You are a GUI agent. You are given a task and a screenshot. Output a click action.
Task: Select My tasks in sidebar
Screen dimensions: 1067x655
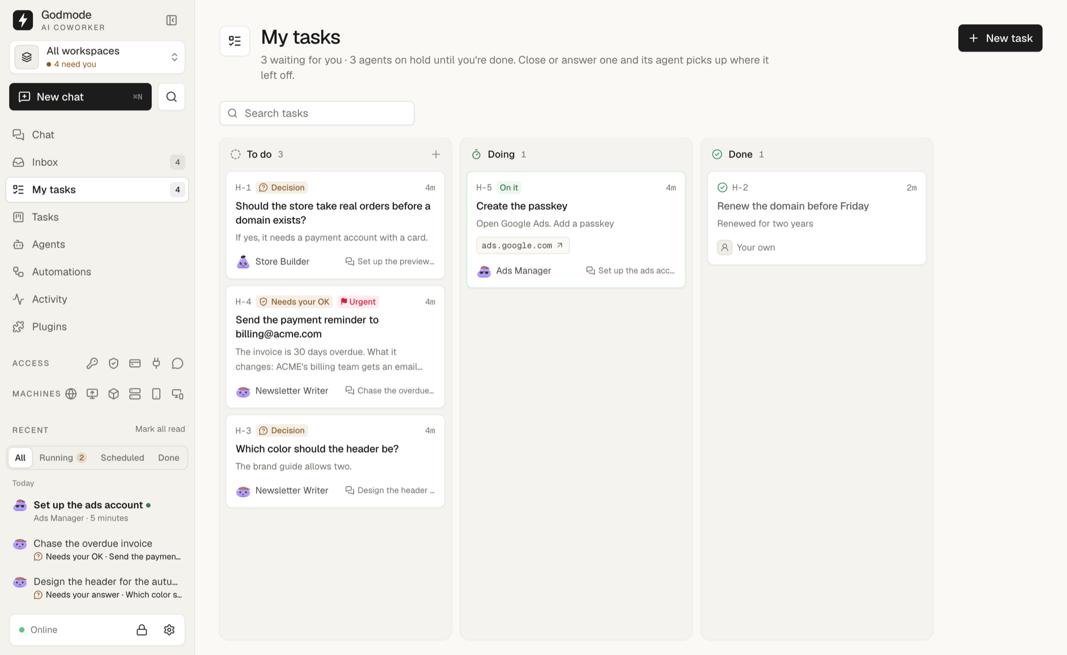pyautogui.click(x=97, y=189)
